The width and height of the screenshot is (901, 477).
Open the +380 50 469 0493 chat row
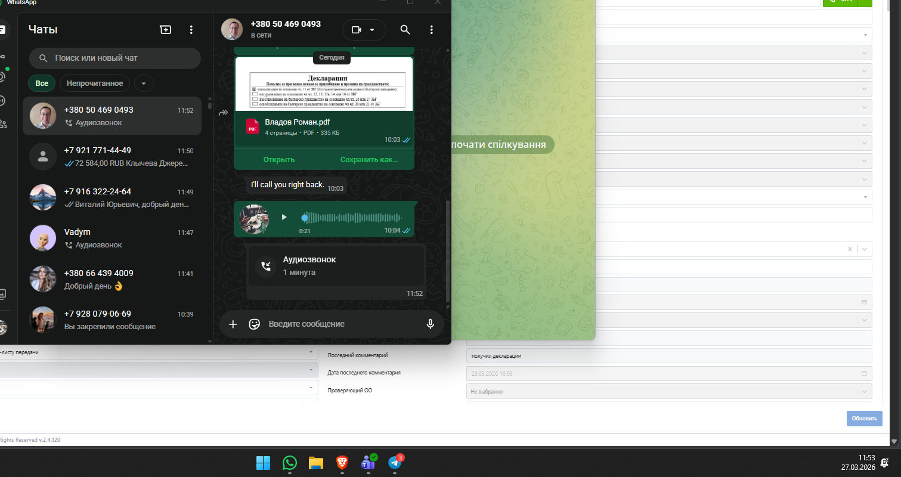pos(112,116)
